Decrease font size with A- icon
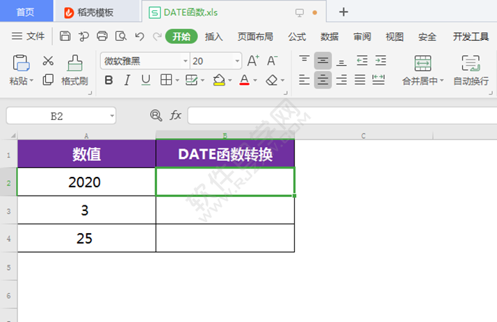This screenshot has height=322, width=497. coord(272,61)
